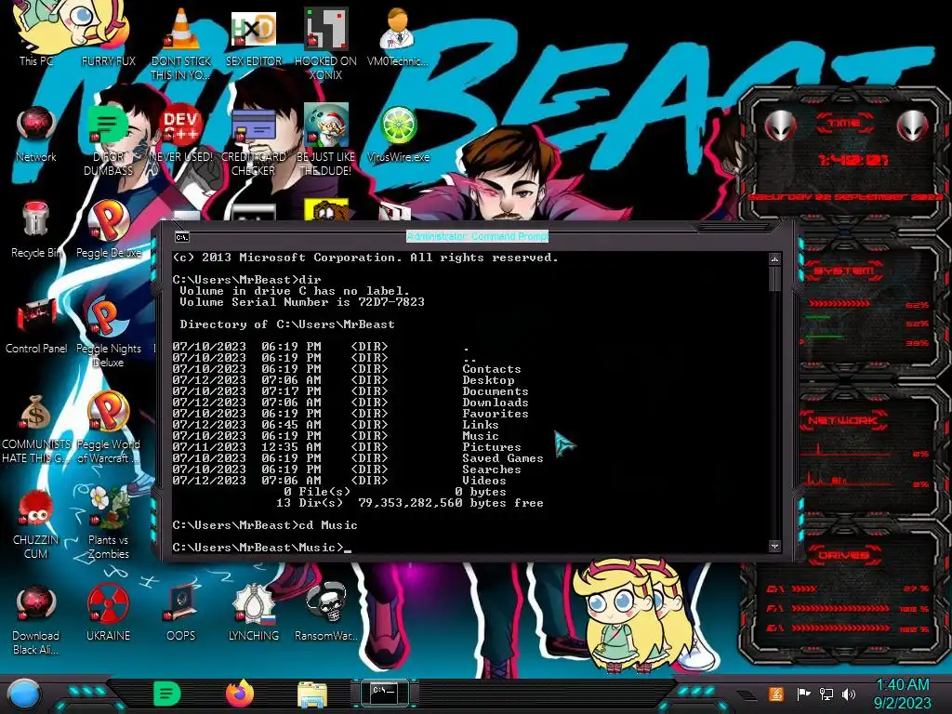Click the SYSTEM gadget header

[x=844, y=271]
